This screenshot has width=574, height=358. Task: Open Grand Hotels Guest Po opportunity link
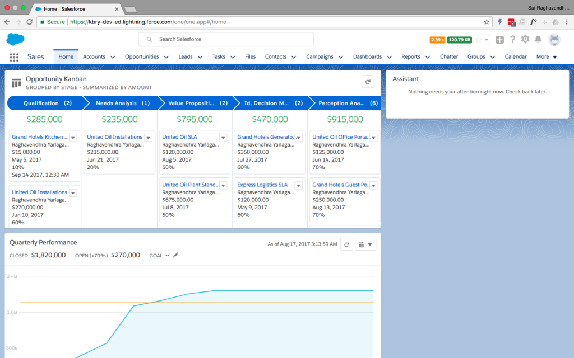tap(341, 185)
